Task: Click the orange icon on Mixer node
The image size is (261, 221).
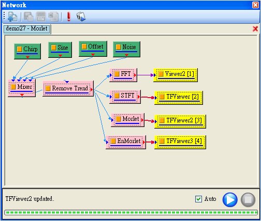Action: (13, 87)
